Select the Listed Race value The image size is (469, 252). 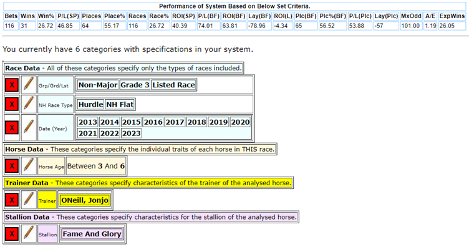pyautogui.click(x=174, y=85)
